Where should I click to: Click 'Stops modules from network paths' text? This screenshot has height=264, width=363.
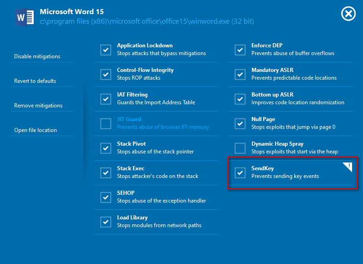click(x=159, y=225)
